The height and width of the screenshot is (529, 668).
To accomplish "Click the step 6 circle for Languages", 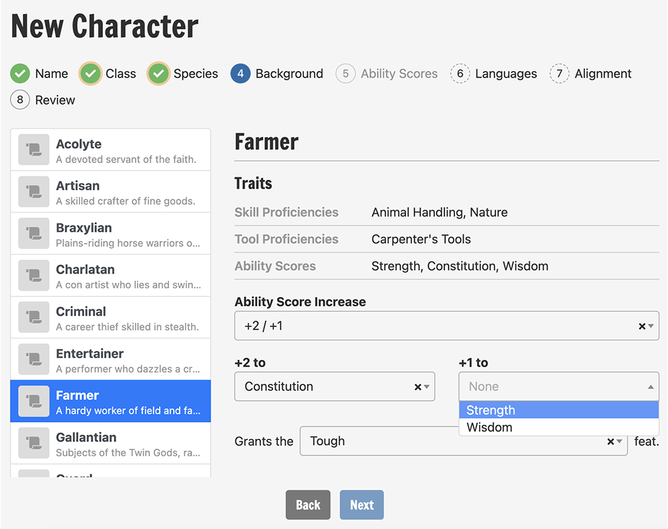I will (x=460, y=74).
